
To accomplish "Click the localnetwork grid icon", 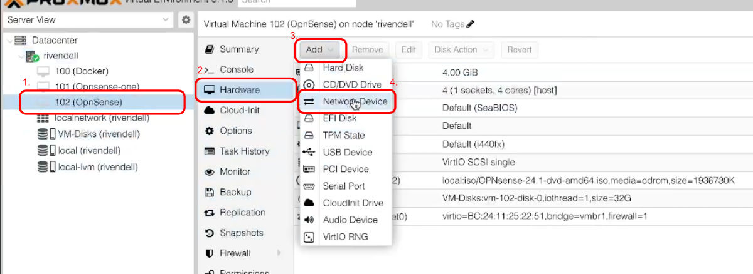I will click(43, 118).
